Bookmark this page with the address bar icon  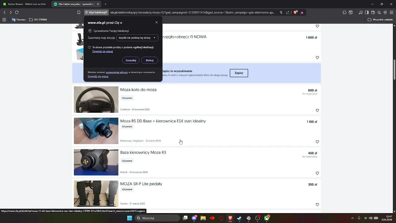(x=79, y=12)
